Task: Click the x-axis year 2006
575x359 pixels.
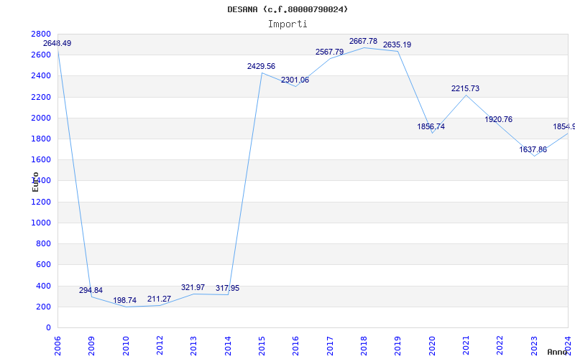Action: [57, 346]
